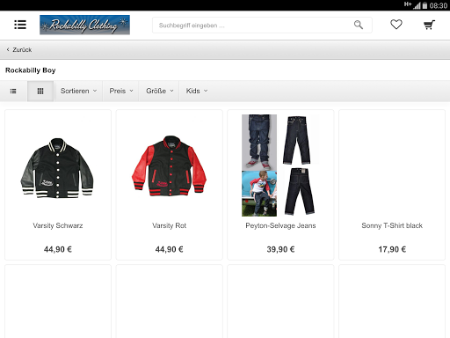Open the wishlist heart icon
Viewport: 450px width, 338px height.
(x=396, y=25)
